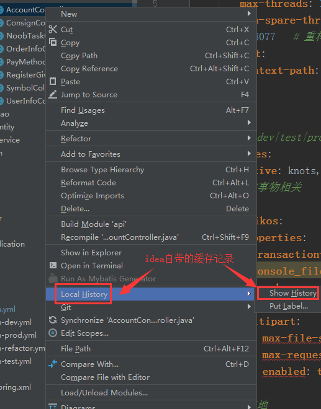Image resolution: width=321 pixels, height=409 pixels.
Task: Click the Synchronize refresh icon
Action: [x=53, y=320]
